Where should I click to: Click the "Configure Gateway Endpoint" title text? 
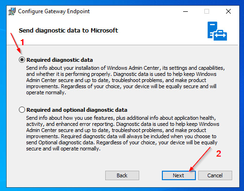point(54,11)
